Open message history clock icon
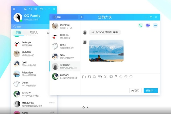Screen dimensions: 171x114 point(131,77)
